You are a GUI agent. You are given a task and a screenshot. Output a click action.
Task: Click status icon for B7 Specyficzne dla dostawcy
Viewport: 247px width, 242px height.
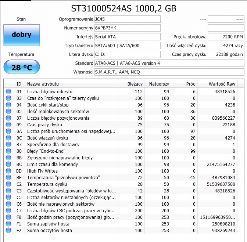click(8, 144)
